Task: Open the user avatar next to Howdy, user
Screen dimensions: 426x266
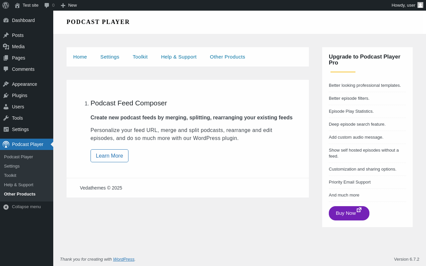Action: click(x=420, y=5)
